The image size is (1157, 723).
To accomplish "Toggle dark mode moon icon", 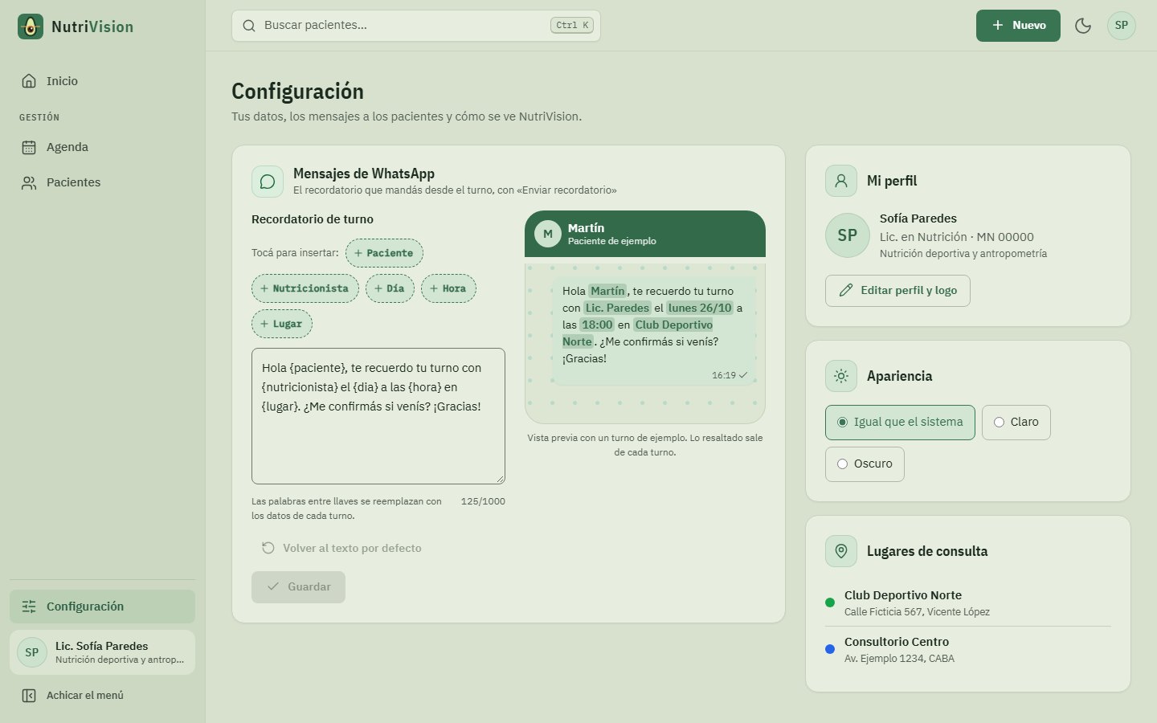I will pyautogui.click(x=1083, y=26).
